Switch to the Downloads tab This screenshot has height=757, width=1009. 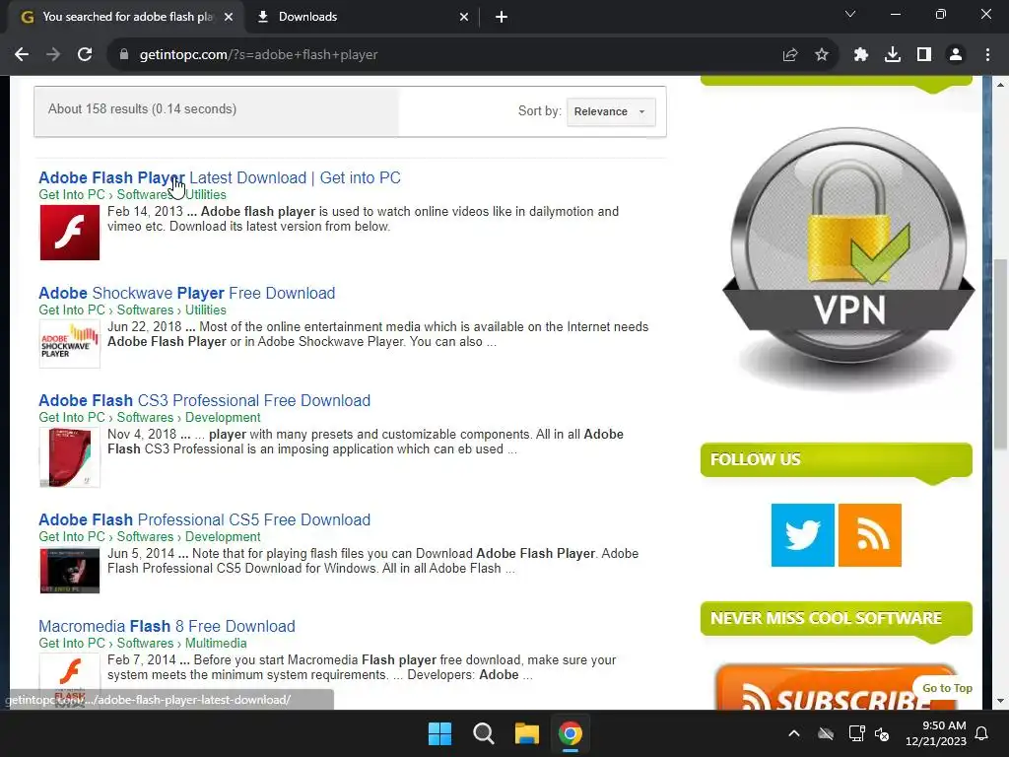pyautogui.click(x=362, y=17)
